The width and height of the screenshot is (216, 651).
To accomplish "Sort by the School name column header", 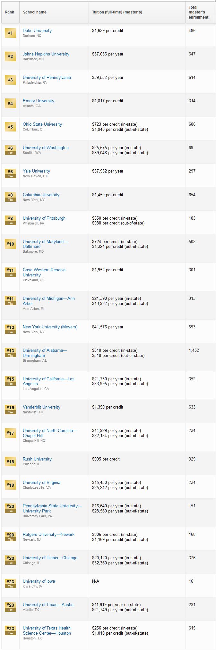I will pyautogui.click(x=35, y=12).
